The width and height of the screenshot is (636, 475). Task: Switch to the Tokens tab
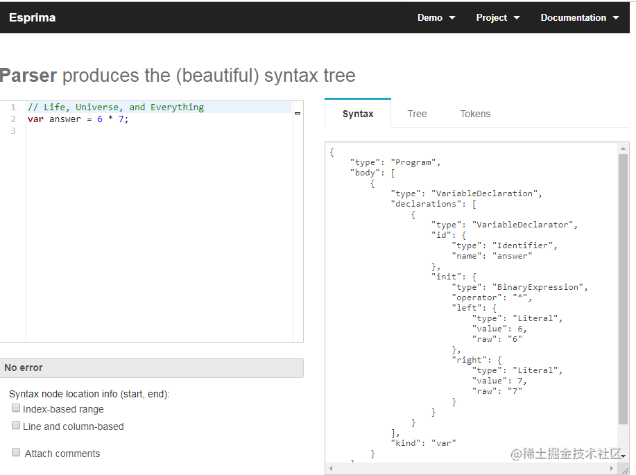pos(475,114)
